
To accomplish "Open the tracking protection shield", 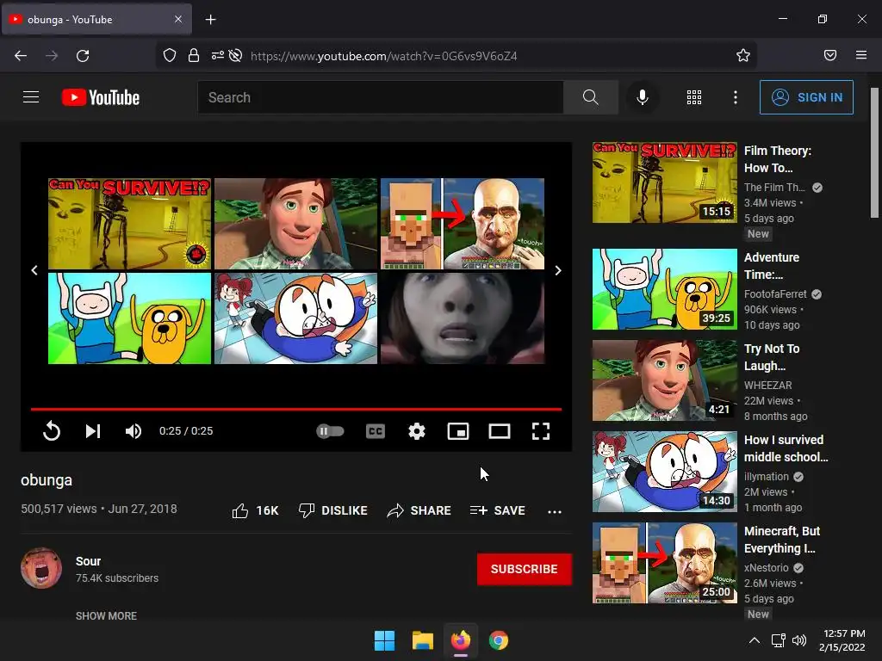I will (x=170, y=56).
